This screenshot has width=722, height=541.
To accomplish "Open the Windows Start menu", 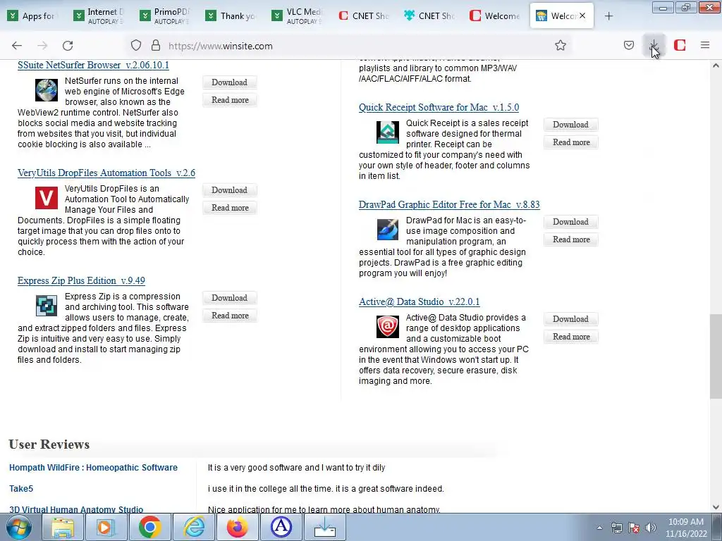I will (x=19, y=527).
